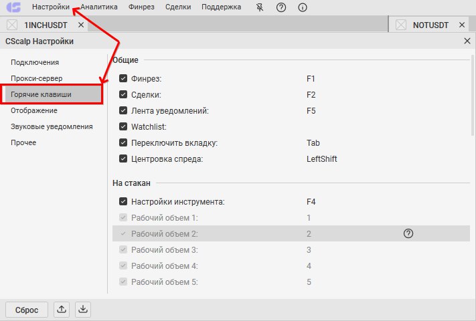Uncheck the Сделки hotkey checkbox

click(123, 94)
